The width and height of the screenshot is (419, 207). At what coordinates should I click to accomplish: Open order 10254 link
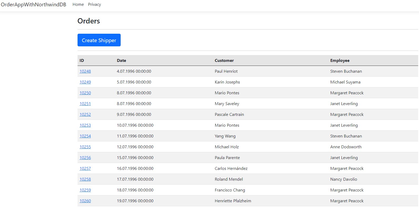[x=85, y=136]
